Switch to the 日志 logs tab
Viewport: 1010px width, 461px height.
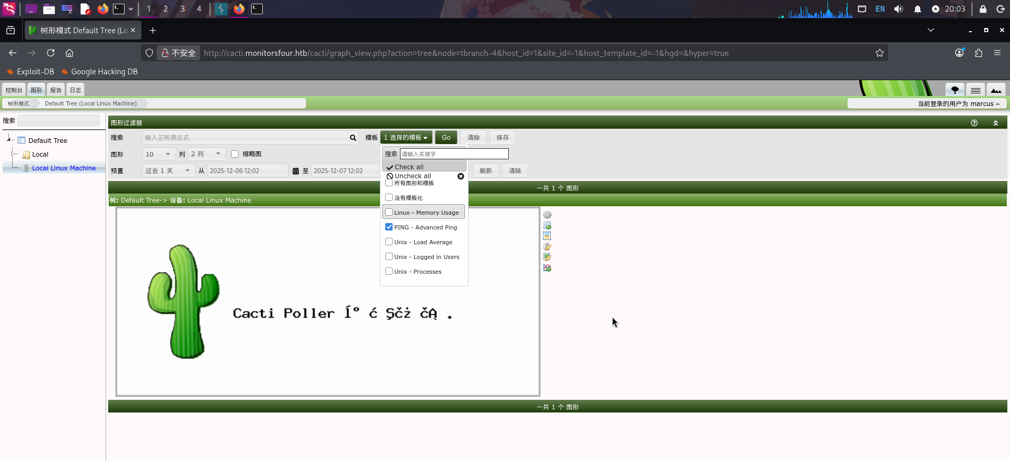pyautogui.click(x=75, y=90)
